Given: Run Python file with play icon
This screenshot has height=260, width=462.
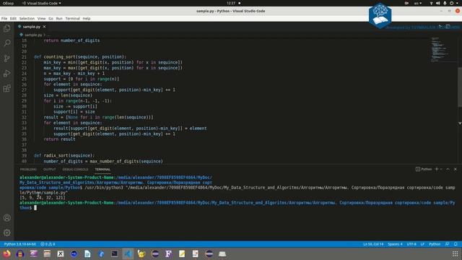Looking at the screenshot, I should pos(440,27).
